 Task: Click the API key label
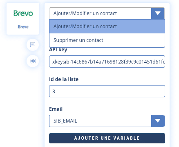click(58, 50)
